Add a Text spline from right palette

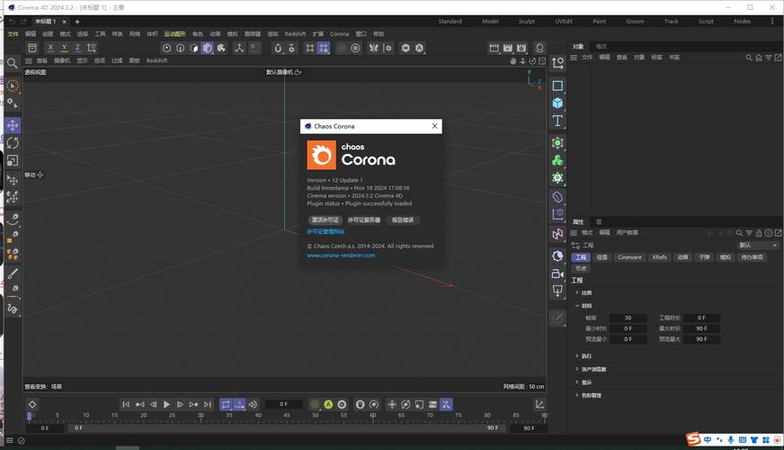click(557, 121)
